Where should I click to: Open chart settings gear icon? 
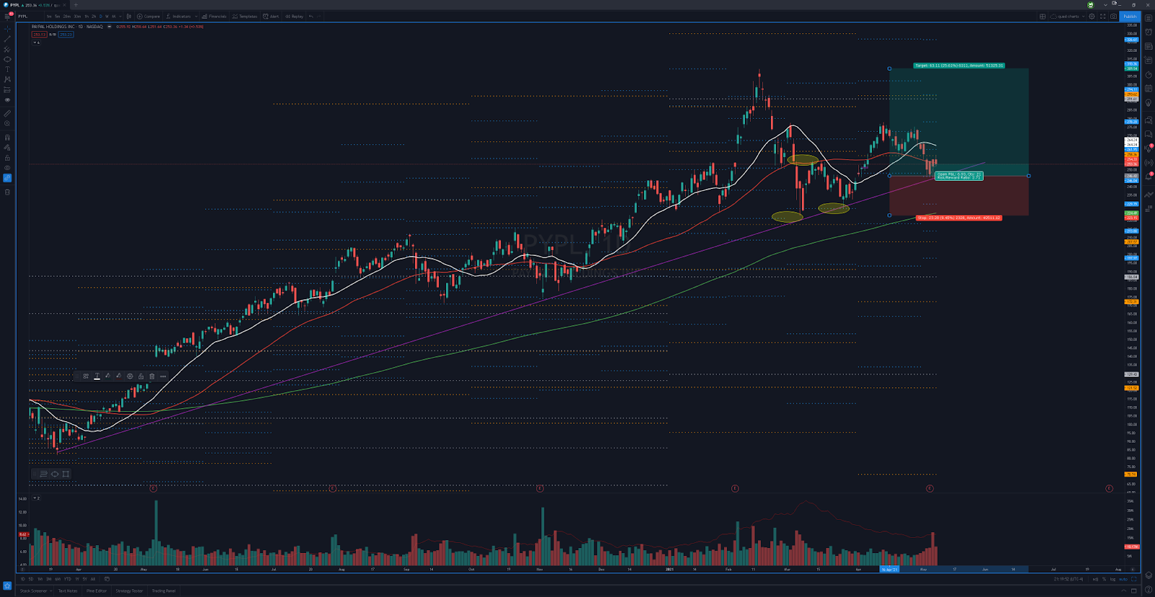[x=1091, y=17]
